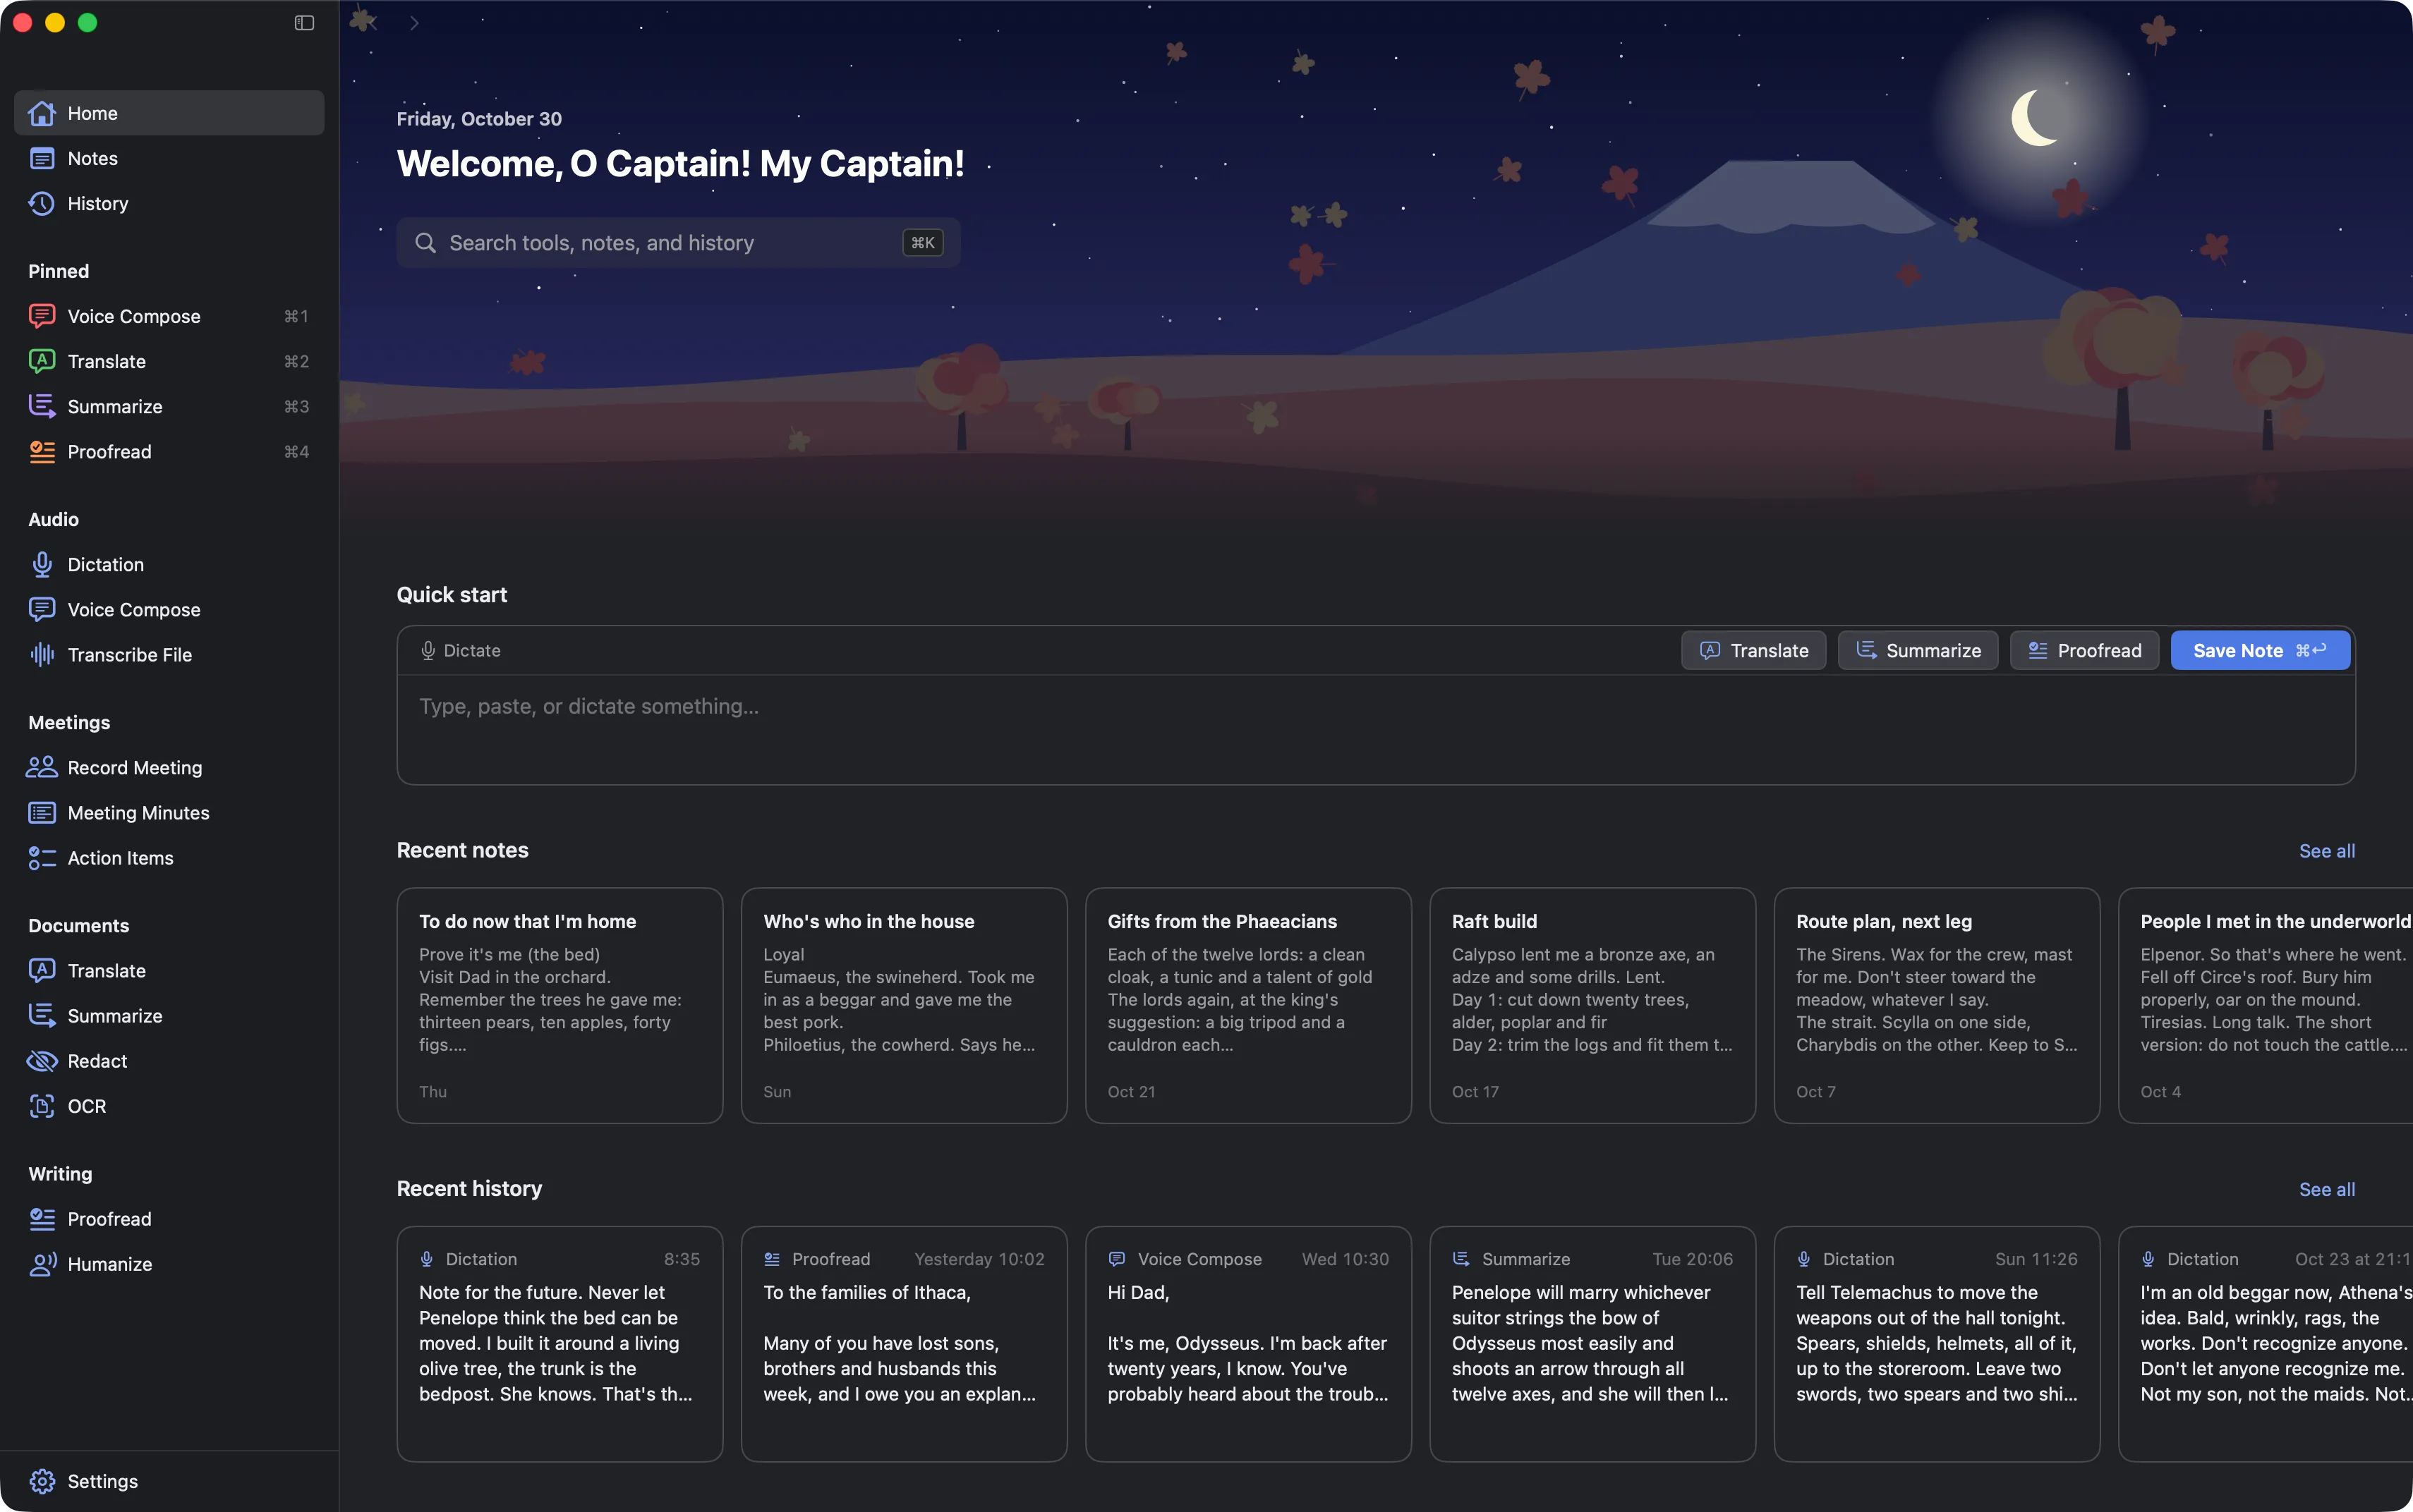Screen dimensions: 2413x1512
Task: Open note 'To do now that I'm home'
Action: click(x=560, y=1005)
